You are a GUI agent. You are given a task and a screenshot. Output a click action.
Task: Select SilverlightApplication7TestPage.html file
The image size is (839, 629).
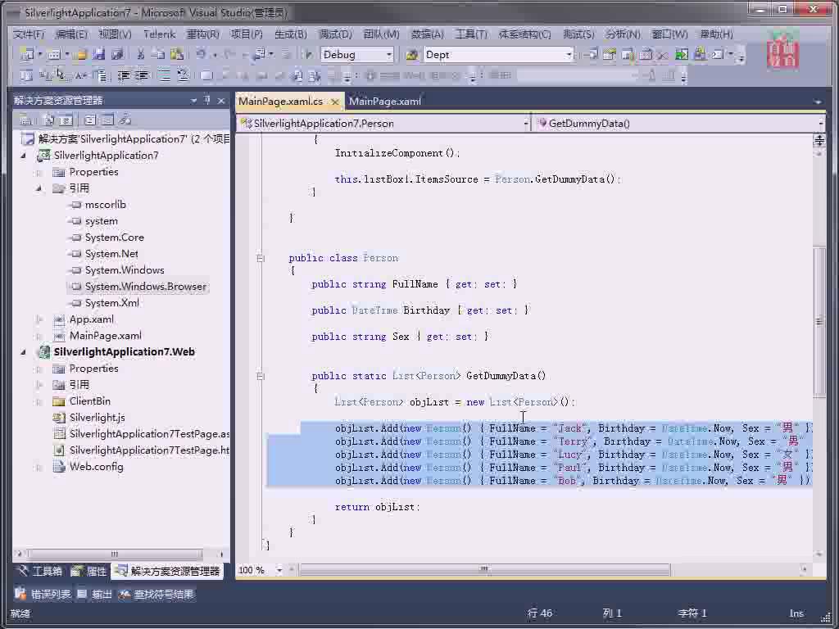coord(149,450)
